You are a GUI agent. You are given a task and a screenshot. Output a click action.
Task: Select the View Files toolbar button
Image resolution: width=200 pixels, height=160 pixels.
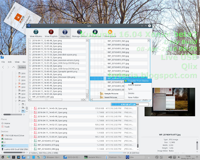point(65,33)
